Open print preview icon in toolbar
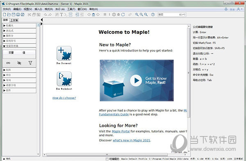The image size is (246, 161). coord(23,15)
